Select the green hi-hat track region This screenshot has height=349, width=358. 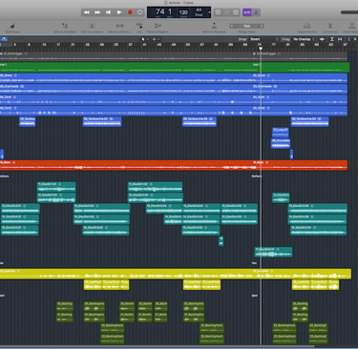pyautogui.click(x=175, y=68)
